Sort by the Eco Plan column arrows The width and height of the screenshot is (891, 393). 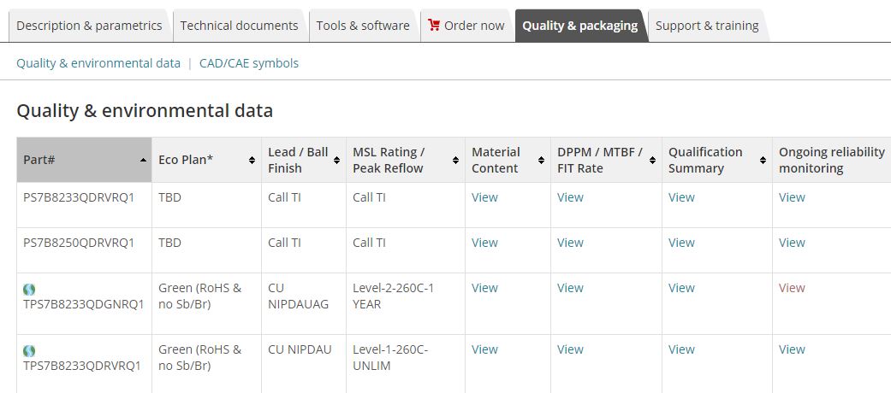(x=252, y=161)
